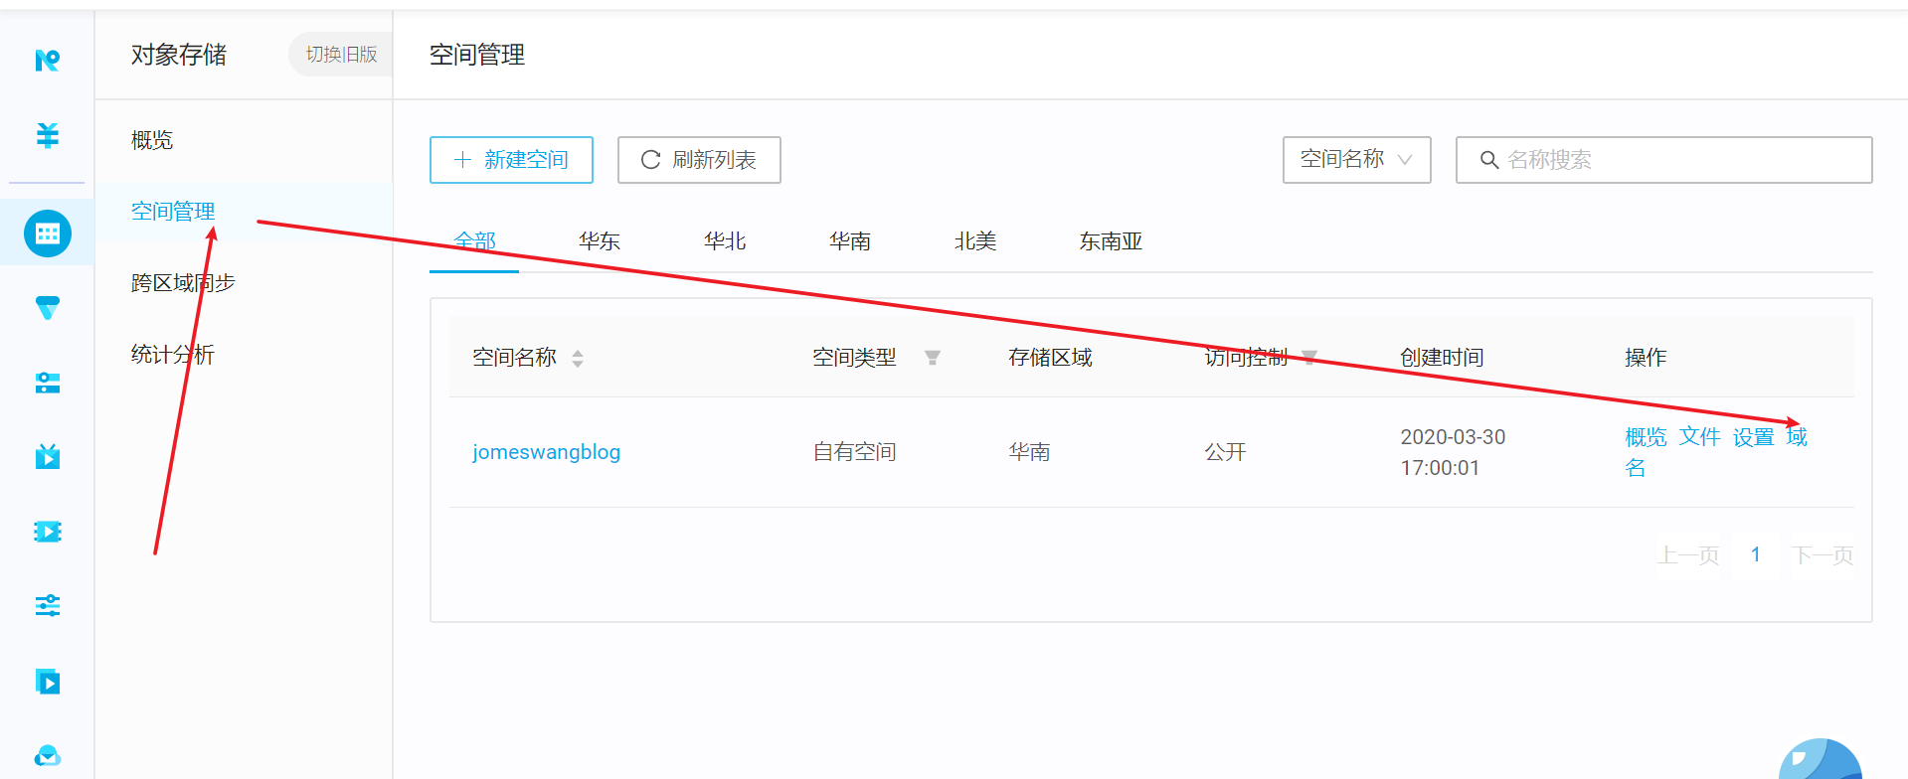Switch to the 全部 region tab
Image resolution: width=1908 pixels, height=779 pixels.
point(474,241)
